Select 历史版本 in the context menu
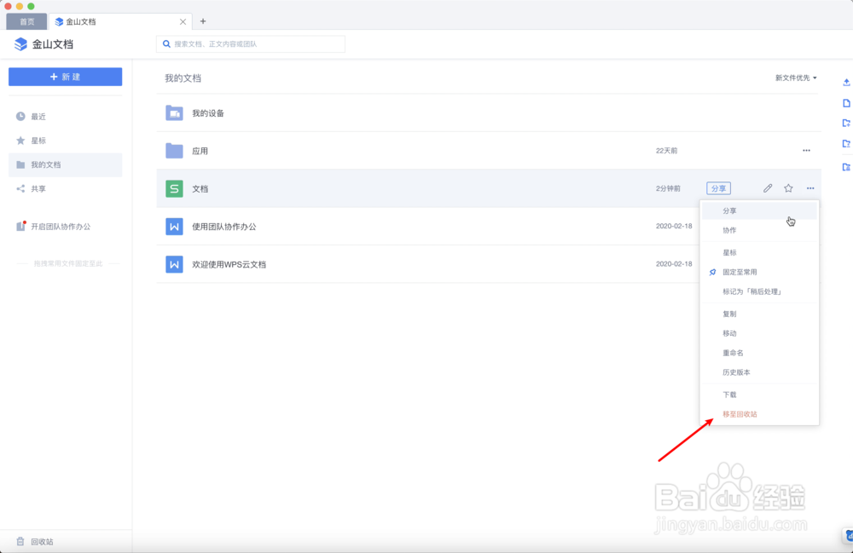Image resolution: width=853 pixels, height=553 pixels. point(759,372)
